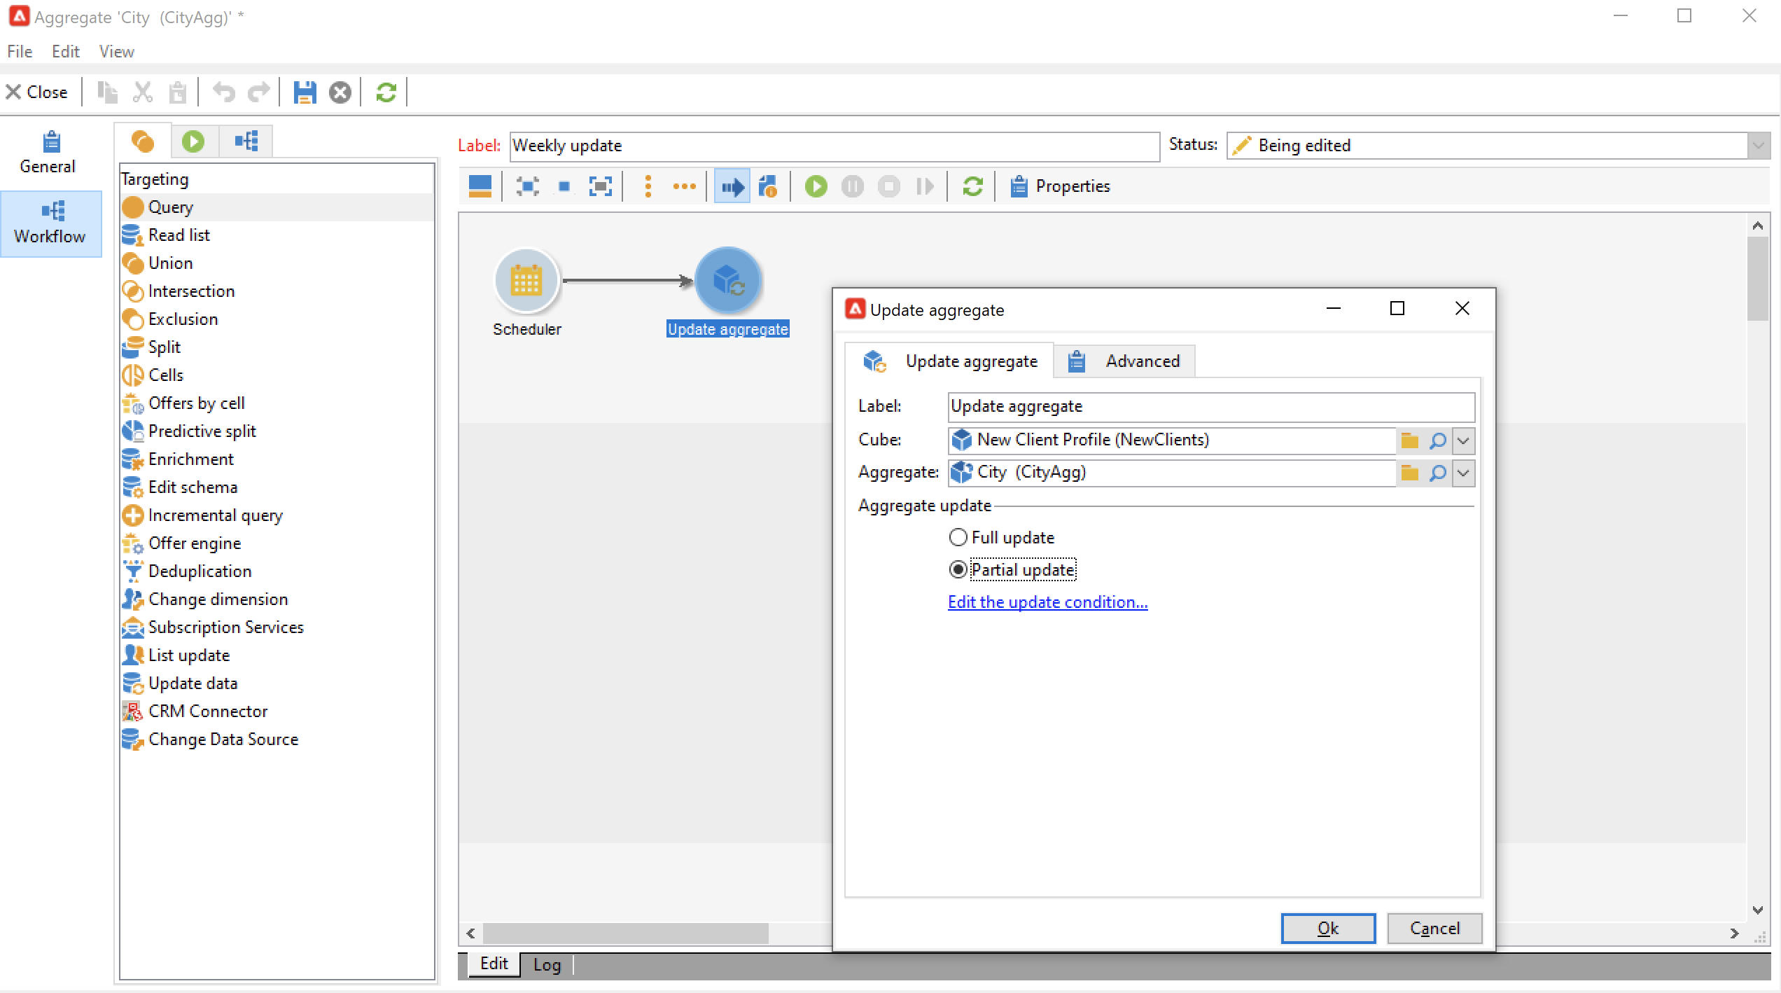Click Edit the update condition link
The image size is (1781, 993).
1047,602
